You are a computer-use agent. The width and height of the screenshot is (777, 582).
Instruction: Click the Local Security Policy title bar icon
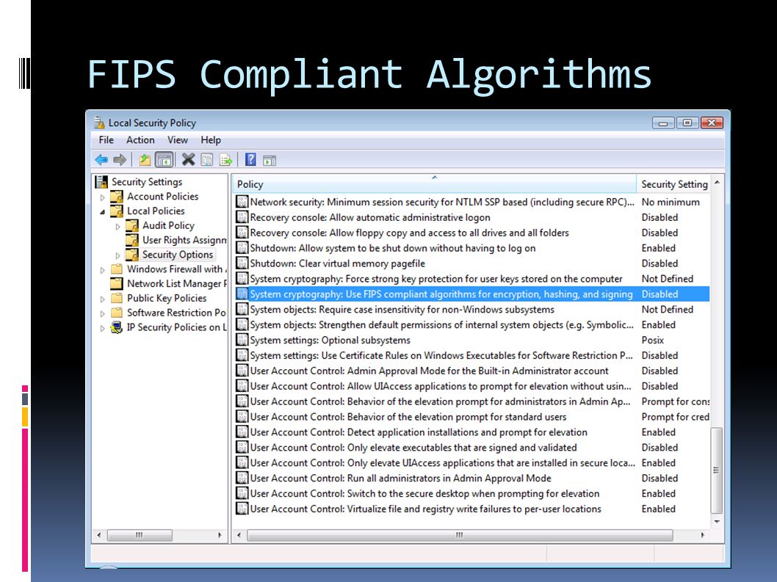click(x=100, y=123)
